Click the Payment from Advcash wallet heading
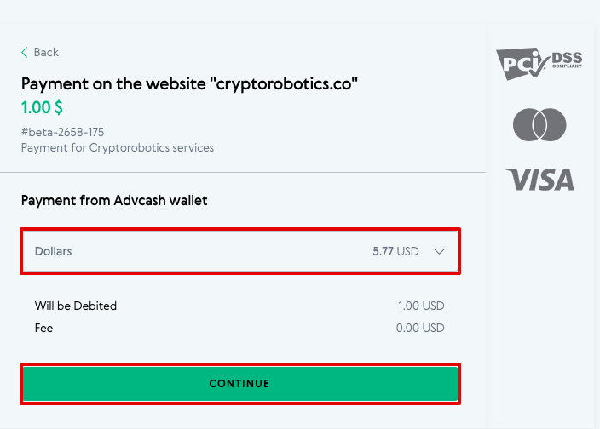The height and width of the screenshot is (429, 600). pyautogui.click(x=114, y=200)
